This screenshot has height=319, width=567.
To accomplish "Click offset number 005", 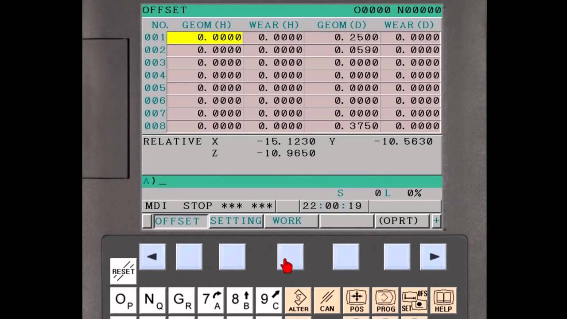I will (155, 88).
